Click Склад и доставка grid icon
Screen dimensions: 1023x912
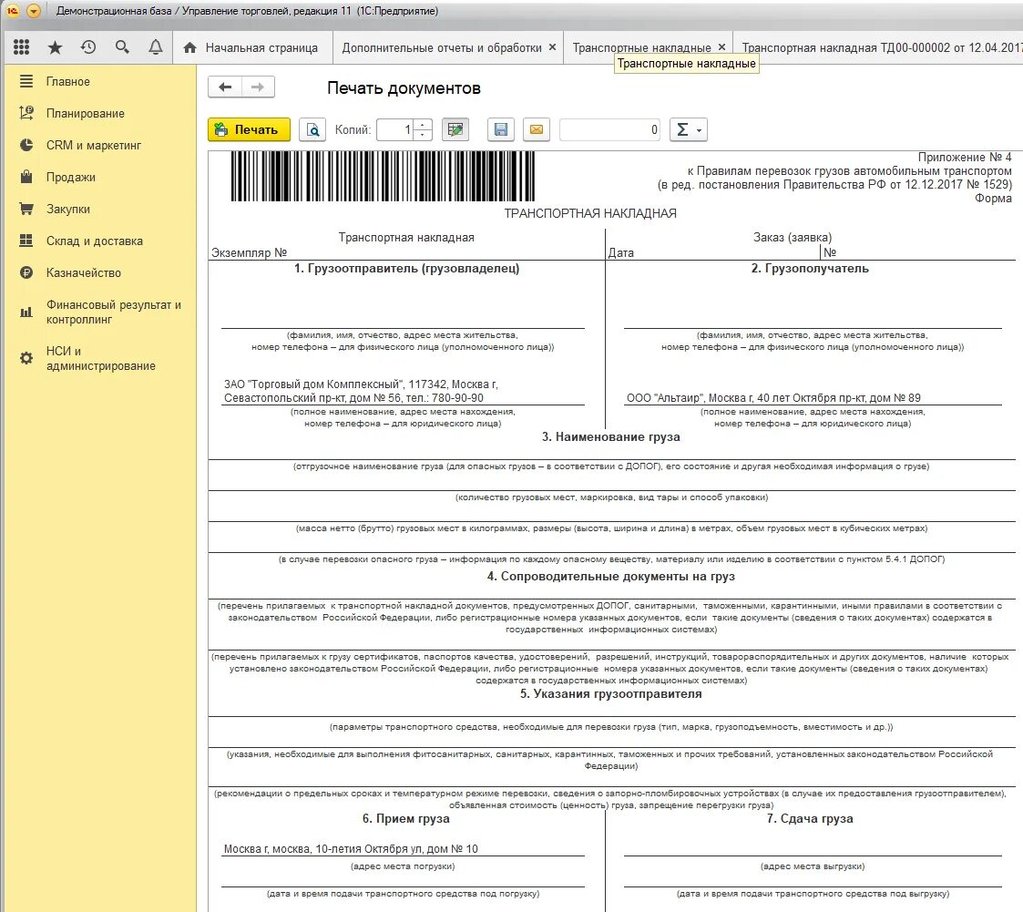[x=26, y=241]
